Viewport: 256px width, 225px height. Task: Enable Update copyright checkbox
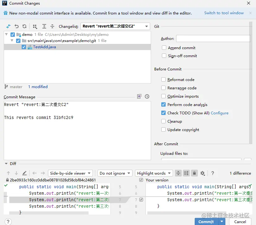point(163,129)
